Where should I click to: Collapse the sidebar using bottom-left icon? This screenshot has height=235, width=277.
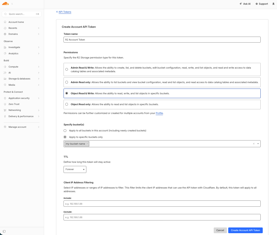(4, 231)
